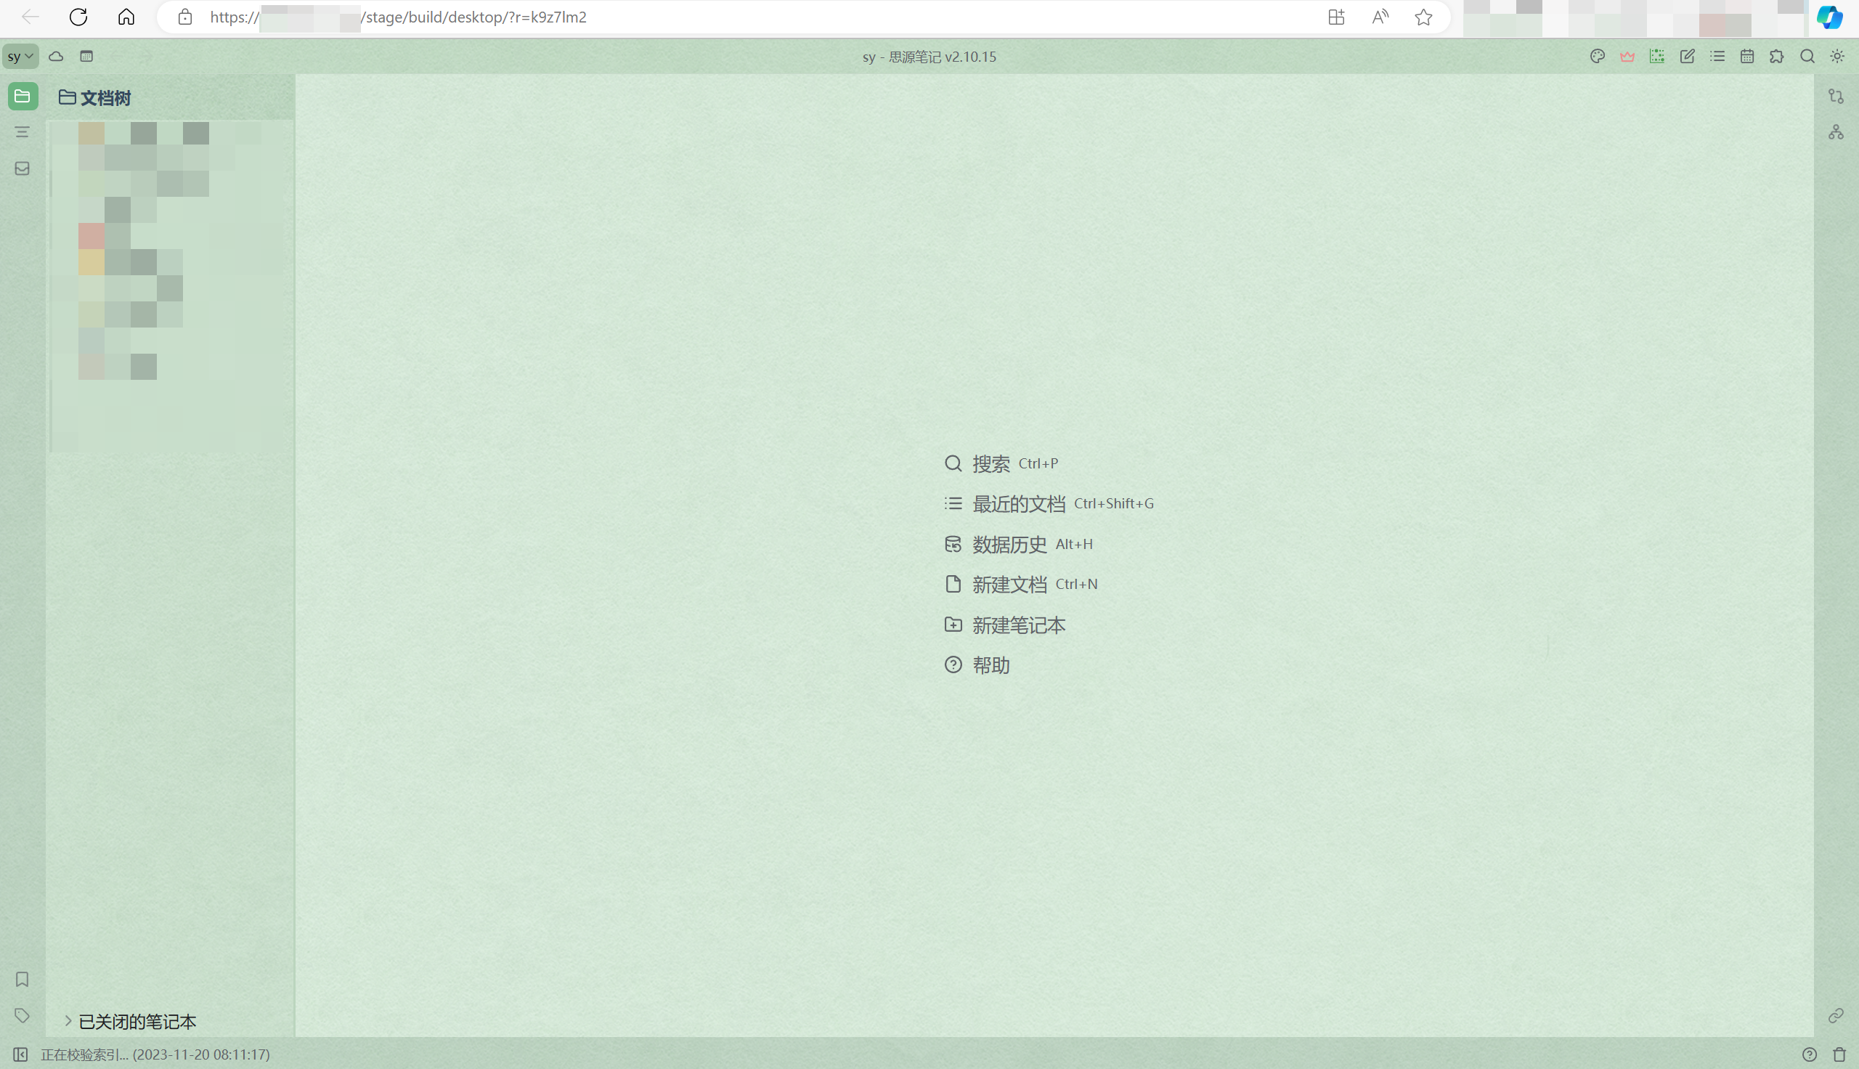Click 新建文档 to create a document
Screen dimensions: 1859x1069
click(x=1009, y=585)
